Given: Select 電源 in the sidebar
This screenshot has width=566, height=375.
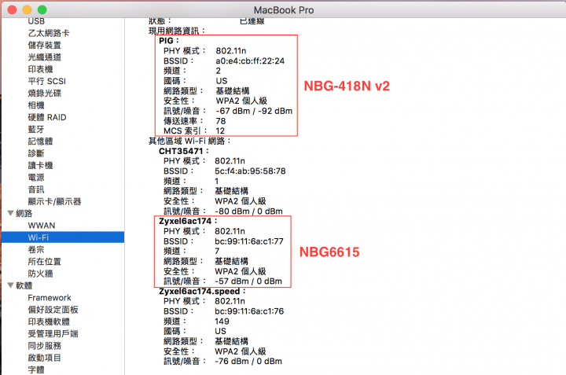Looking at the screenshot, I should (x=36, y=177).
